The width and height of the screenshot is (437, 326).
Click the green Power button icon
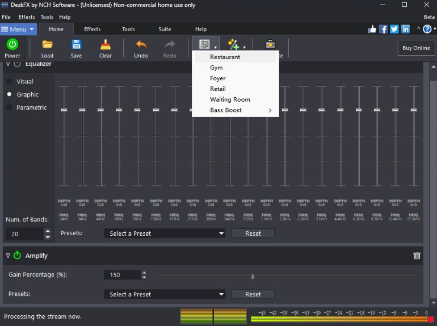12,44
